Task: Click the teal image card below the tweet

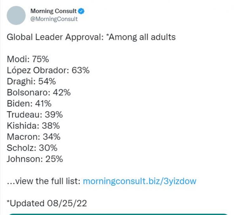Action: tap(118, 214)
